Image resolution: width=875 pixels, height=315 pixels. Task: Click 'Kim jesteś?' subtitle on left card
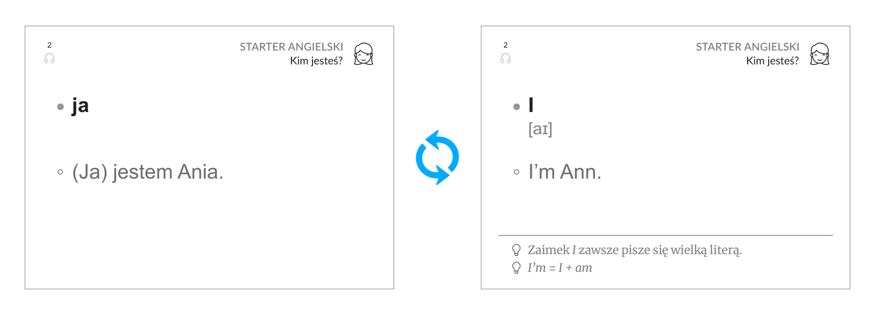tap(316, 61)
